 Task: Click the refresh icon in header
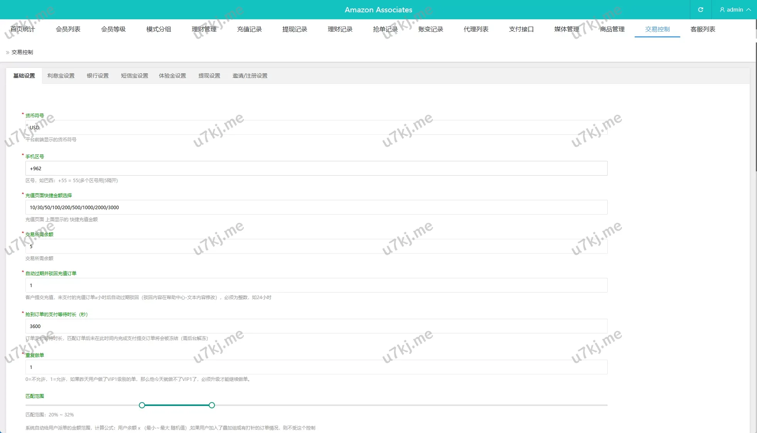700,10
